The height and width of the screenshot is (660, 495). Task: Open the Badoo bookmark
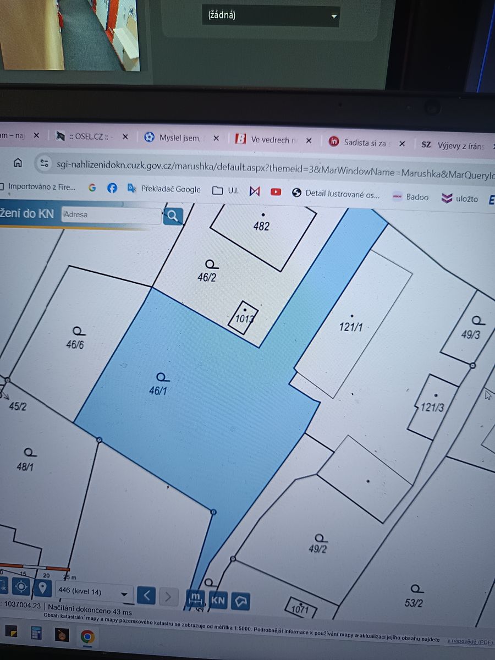(410, 196)
